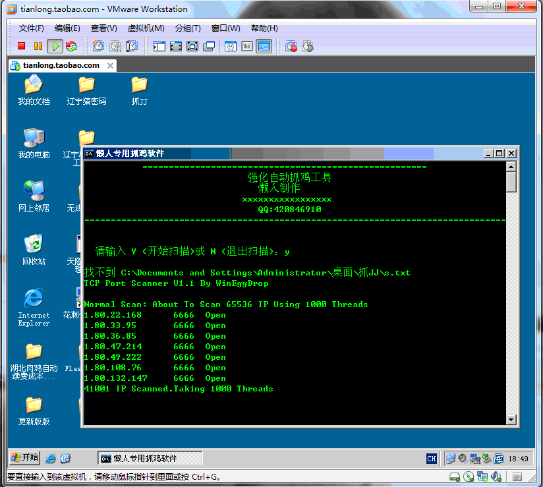The image size is (543, 487).
Task: Click the hard disk device icon in VMware status bar
Action: (454, 477)
